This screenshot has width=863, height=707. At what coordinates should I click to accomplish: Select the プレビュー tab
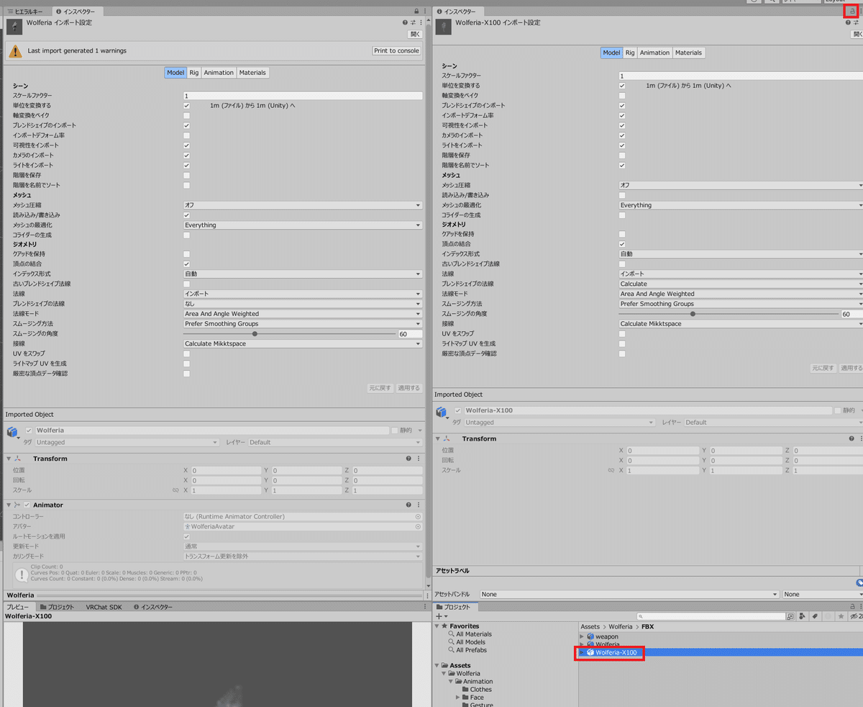19,607
